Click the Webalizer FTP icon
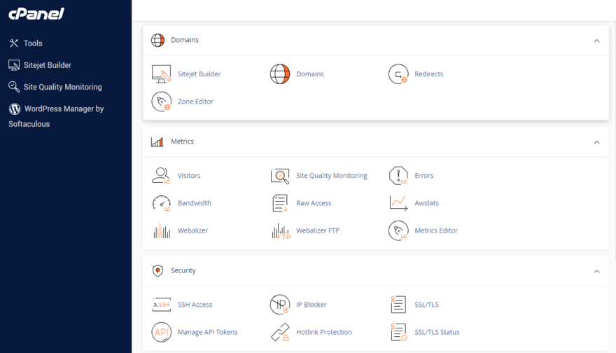This screenshot has width=616, height=353. [281, 231]
